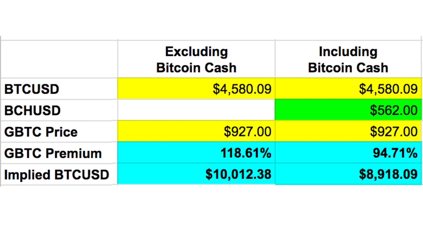Select the Including Bitcoin Cash header cell
The image size is (423, 238).
click(348, 59)
